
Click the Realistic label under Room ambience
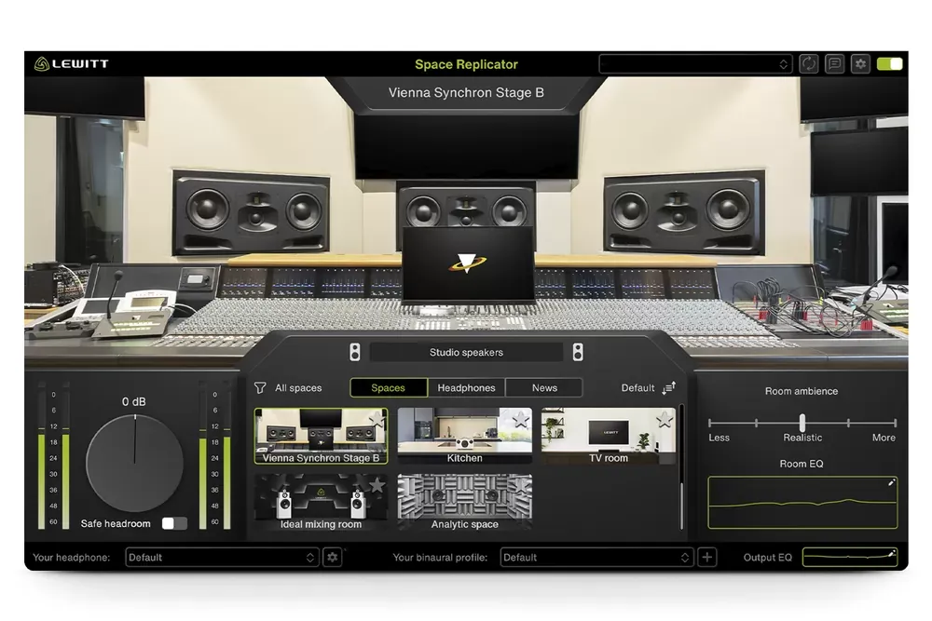point(802,438)
